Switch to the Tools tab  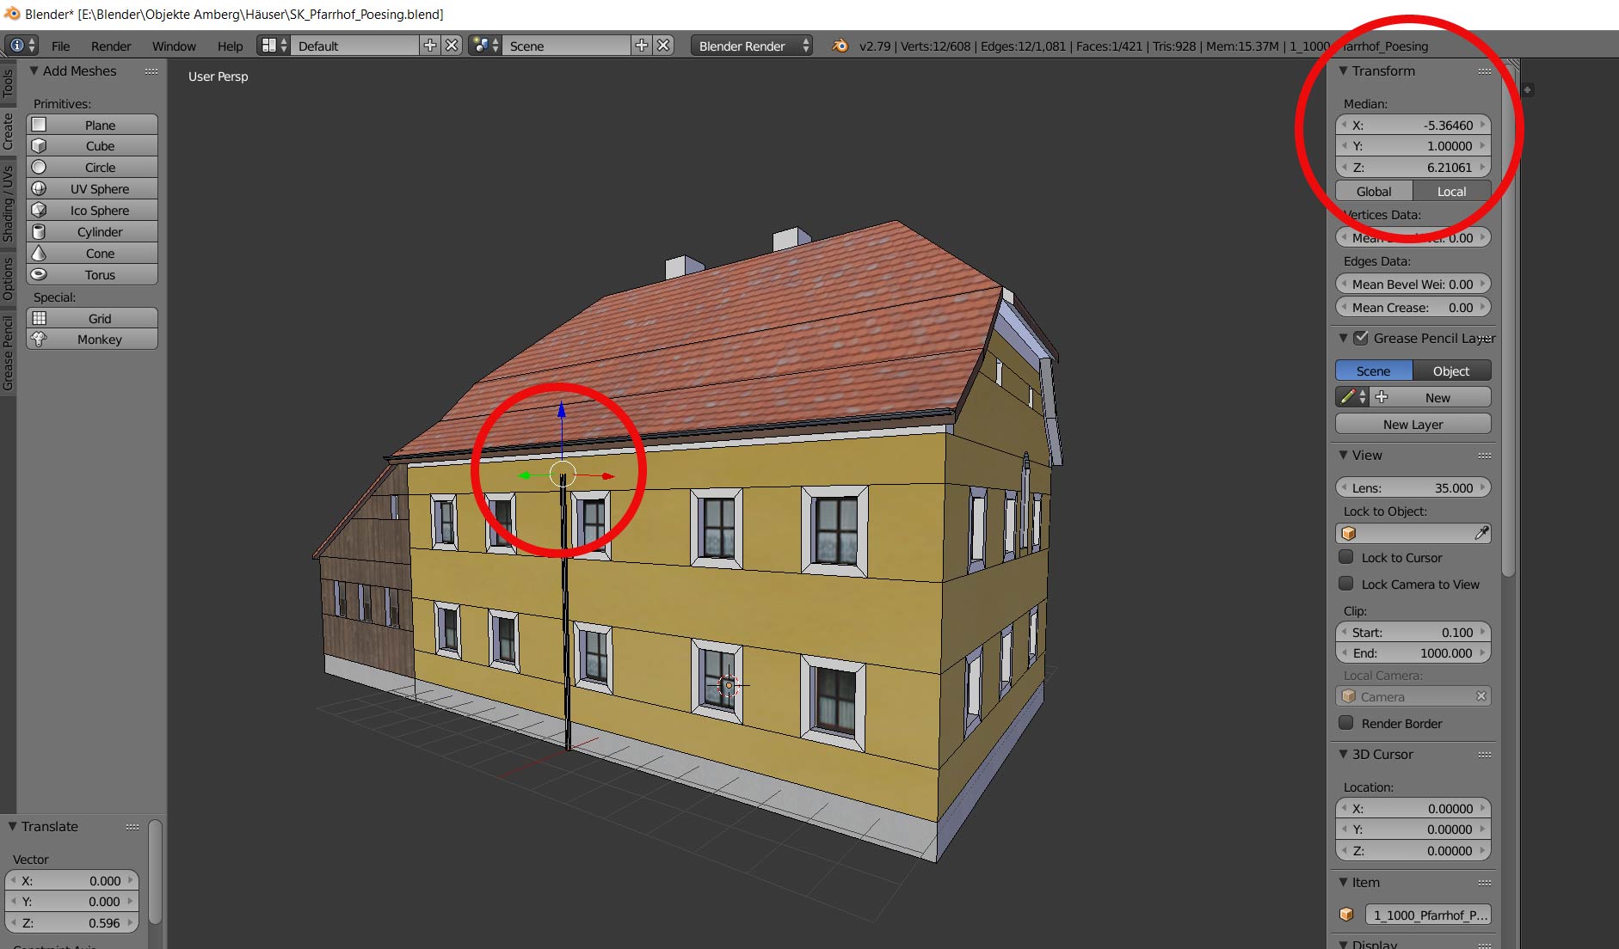[8, 83]
